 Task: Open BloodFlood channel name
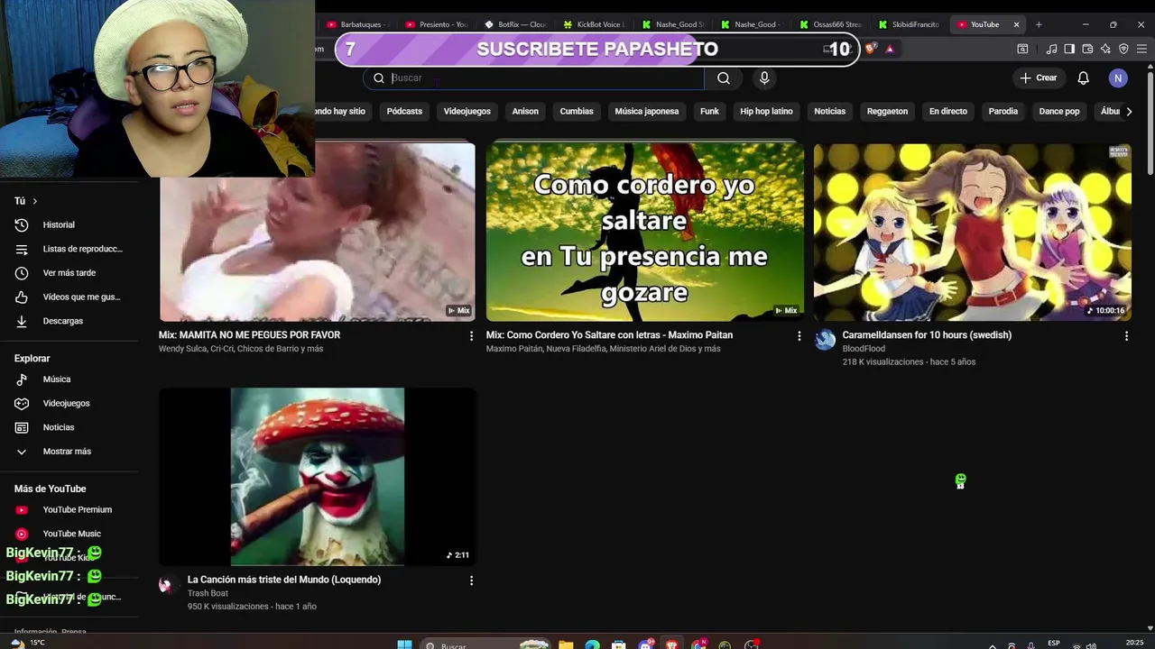(864, 349)
